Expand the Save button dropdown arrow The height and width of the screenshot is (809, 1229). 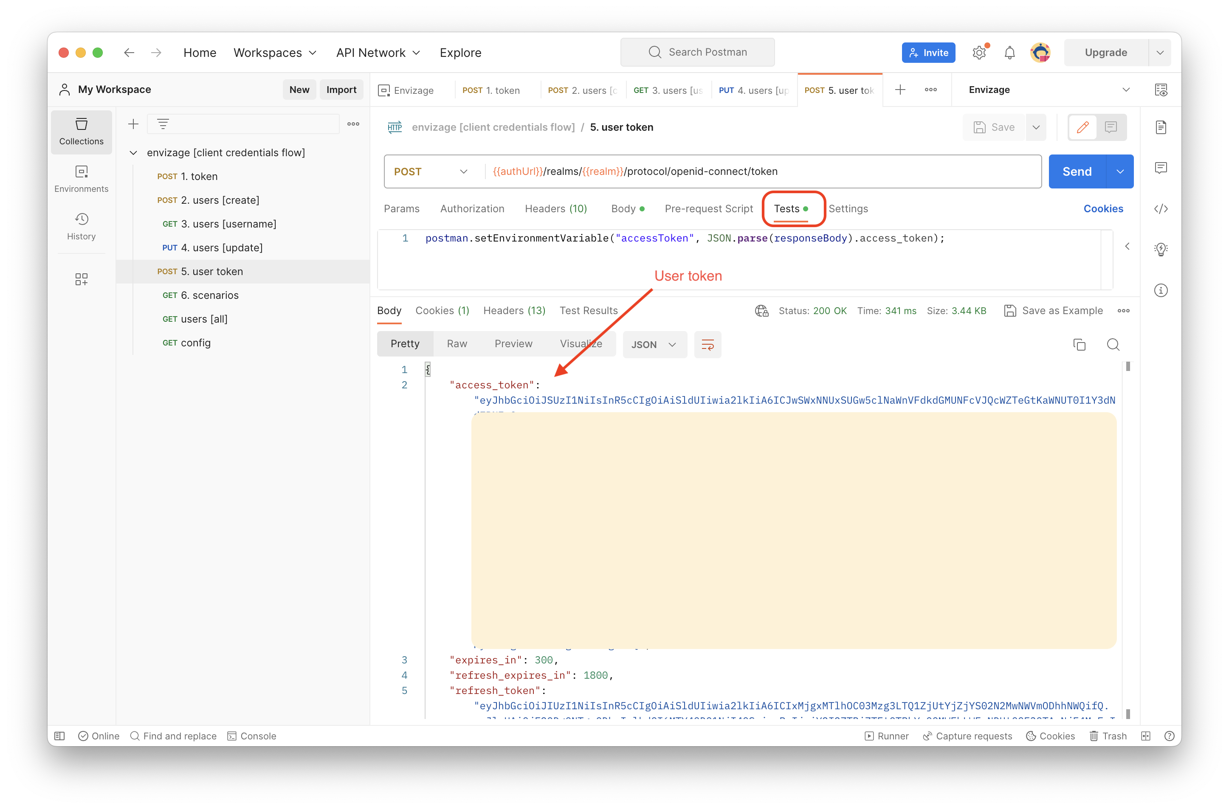pyautogui.click(x=1037, y=127)
